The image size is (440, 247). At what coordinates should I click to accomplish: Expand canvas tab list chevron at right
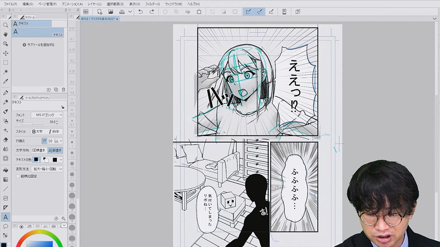click(434, 19)
